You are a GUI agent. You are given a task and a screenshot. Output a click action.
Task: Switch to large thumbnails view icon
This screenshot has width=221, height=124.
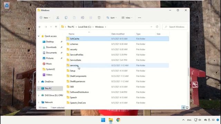coord(187,107)
